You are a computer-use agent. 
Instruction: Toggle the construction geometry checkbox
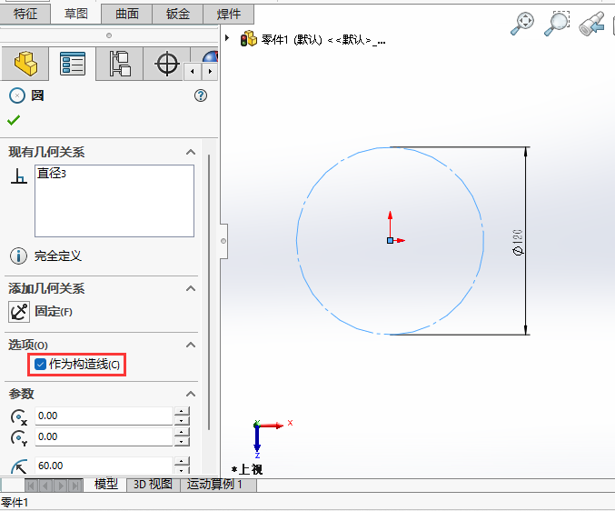click(x=40, y=365)
